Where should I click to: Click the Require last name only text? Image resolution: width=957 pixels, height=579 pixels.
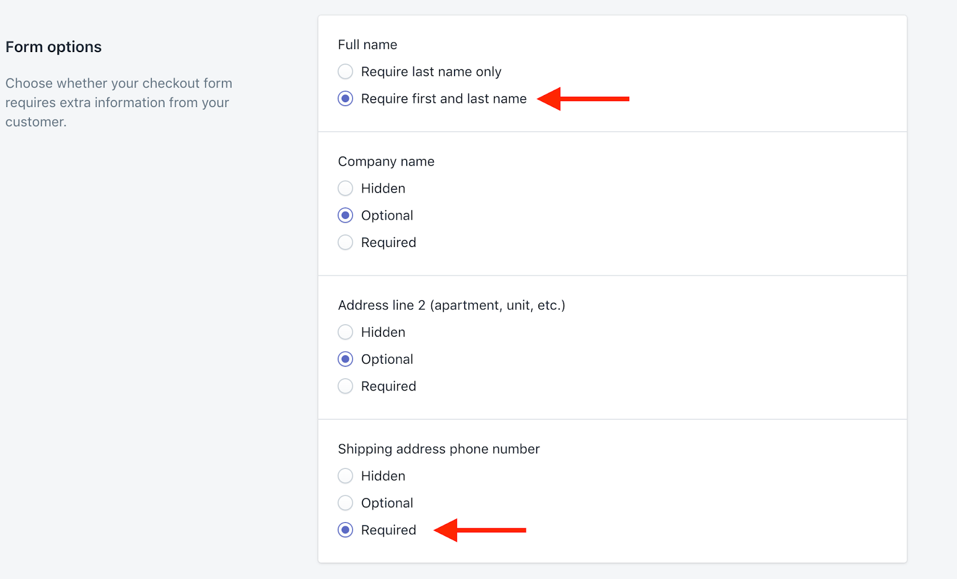coord(431,72)
